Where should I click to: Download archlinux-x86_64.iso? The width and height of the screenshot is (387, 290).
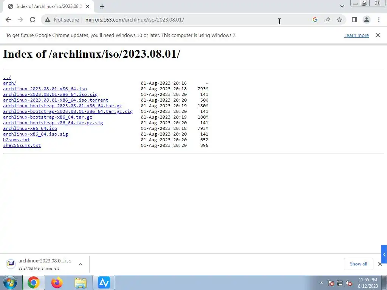click(30, 128)
